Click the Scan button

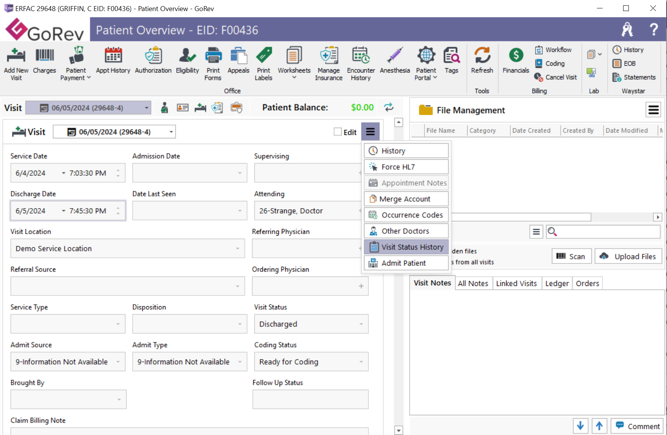coord(571,256)
